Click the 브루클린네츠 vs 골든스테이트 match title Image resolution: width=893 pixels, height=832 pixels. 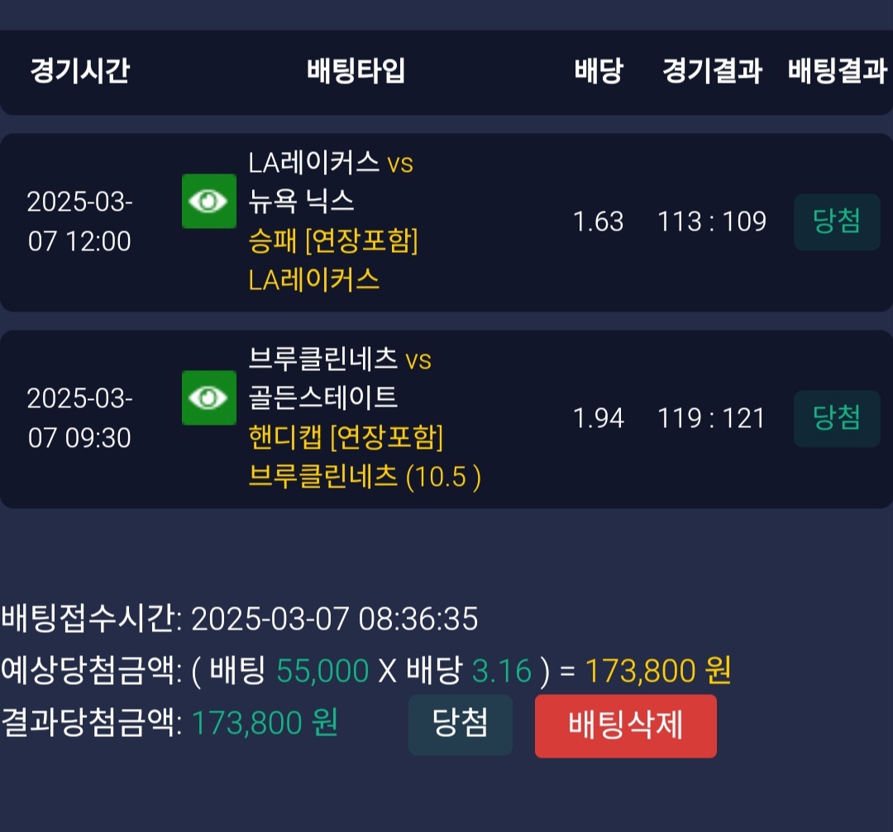340,378
